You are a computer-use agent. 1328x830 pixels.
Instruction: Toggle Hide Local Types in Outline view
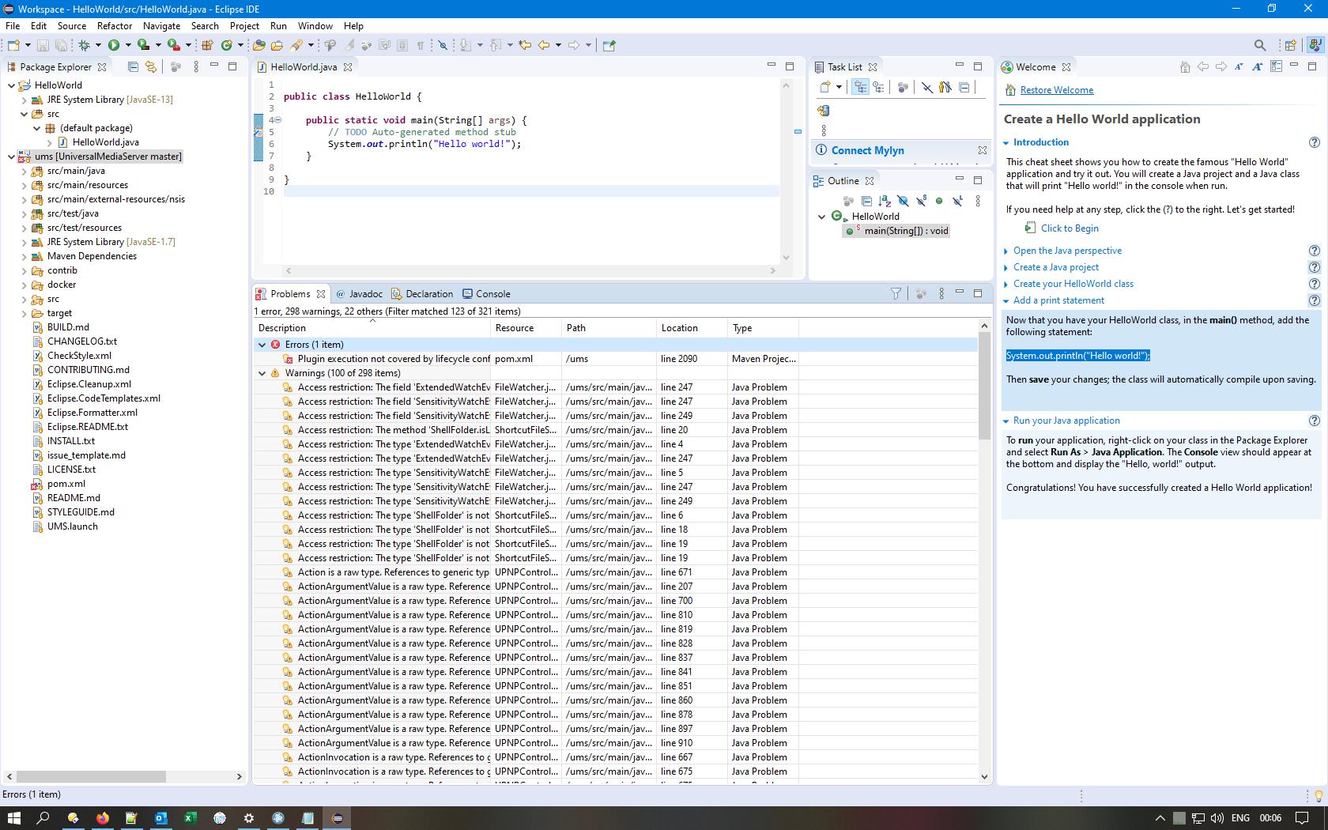(957, 201)
